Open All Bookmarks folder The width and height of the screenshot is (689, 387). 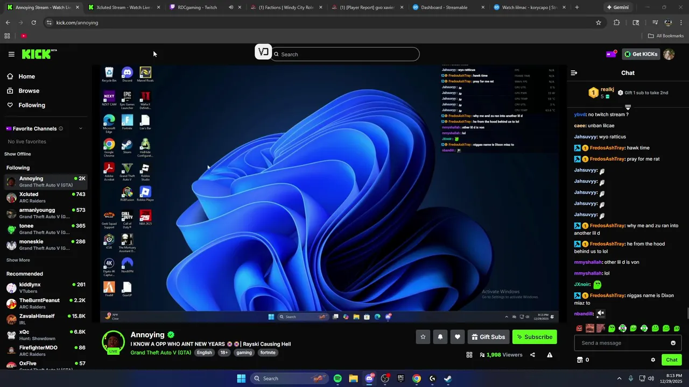[x=666, y=36]
